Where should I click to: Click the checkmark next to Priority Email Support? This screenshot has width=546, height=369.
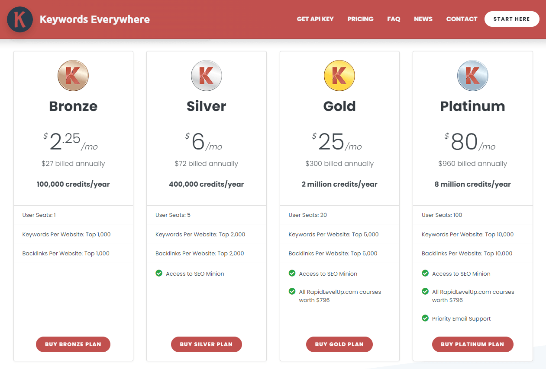[x=425, y=318]
